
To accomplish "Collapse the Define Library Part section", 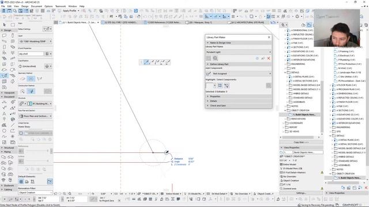I will pyautogui.click(x=238, y=64).
